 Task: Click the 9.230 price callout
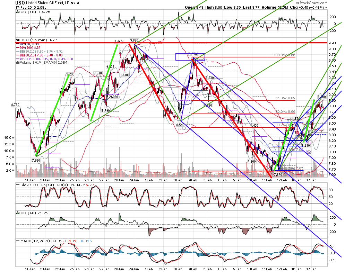210,78
